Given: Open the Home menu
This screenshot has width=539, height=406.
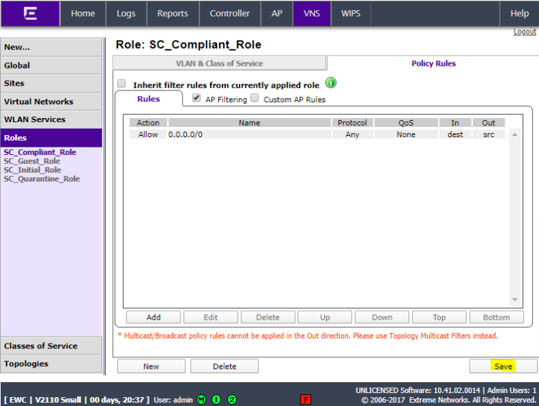Looking at the screenshot, I should click(83, 14).
